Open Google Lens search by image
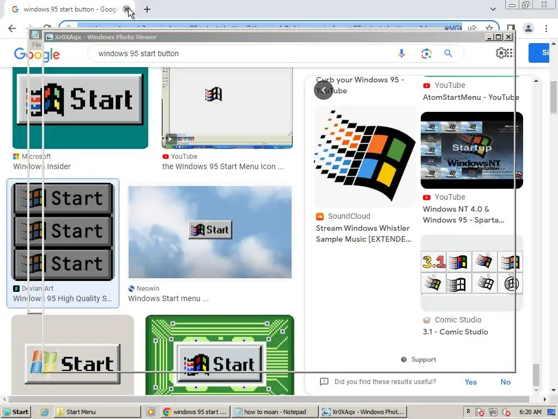The height and width of the screenshot is (419, 558). (x=426, y=53)
